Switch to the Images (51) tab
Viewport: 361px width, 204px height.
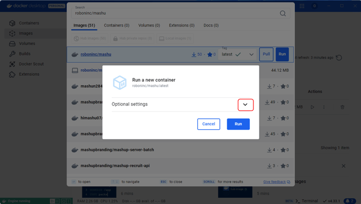pyautogui.click(x=84, y=25)
